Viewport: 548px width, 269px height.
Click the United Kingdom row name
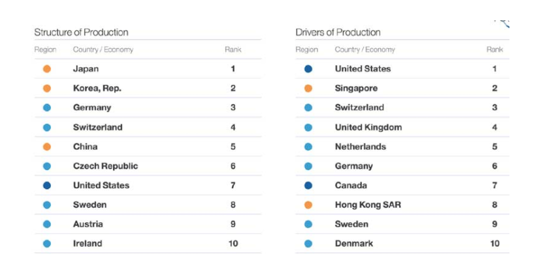tap(368, 128)
